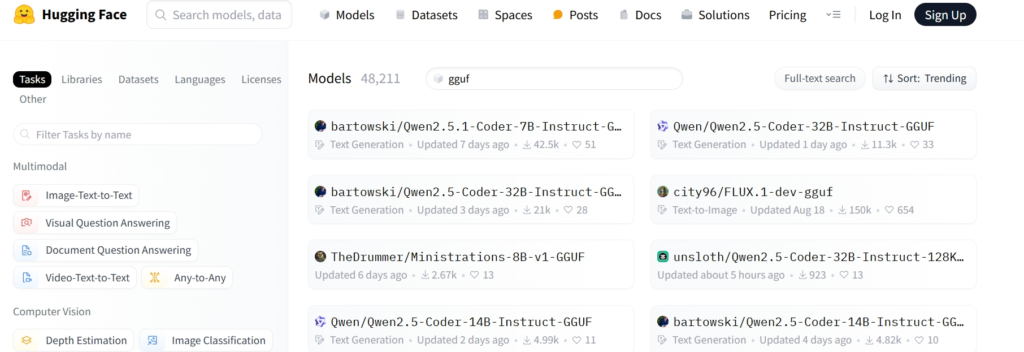Image resolution: width=1024 pixels, height=352 pixels.
Task: Click the Hugging Face emoji logo
Action: point(24,15)
